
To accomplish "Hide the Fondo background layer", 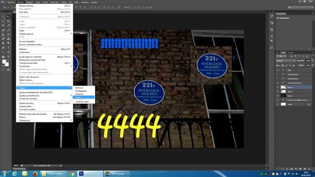I will click(278, 104).
